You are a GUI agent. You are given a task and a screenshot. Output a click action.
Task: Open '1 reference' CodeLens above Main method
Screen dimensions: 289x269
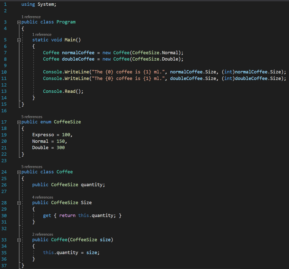tap(42, 35)
